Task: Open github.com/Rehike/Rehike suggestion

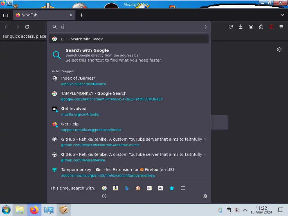Action: (x=129, y=157)
